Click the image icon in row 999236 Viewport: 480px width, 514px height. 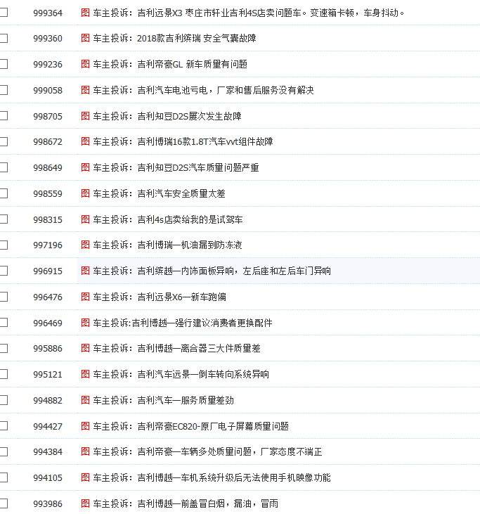tap(85, 64)
